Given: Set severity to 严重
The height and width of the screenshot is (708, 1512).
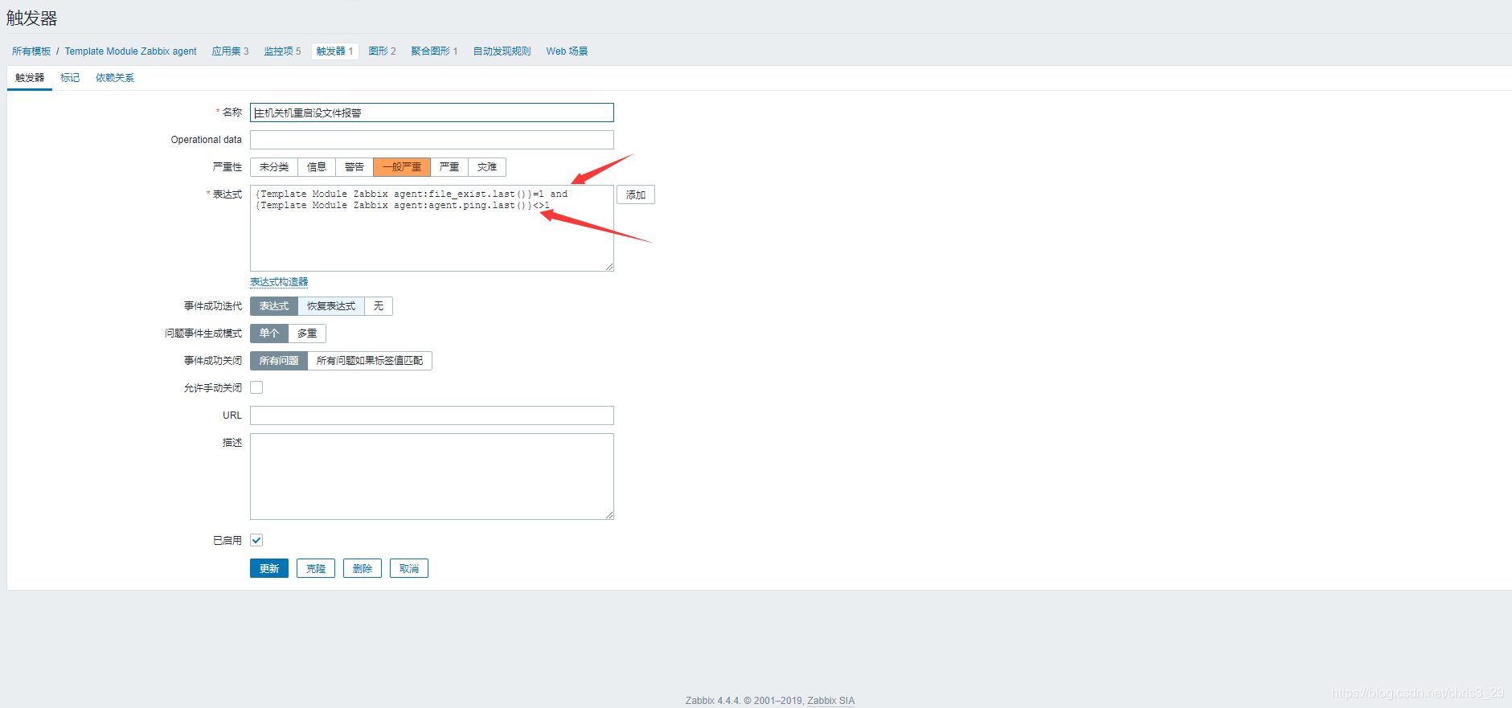Looking at the screenshot, I should [449, 167].
